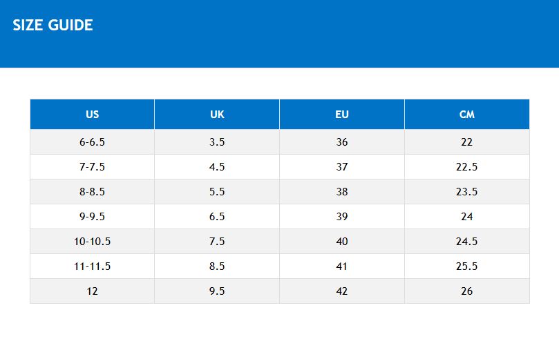Click the UK size 8.5 cell
Viewport: 559px width, 350px height.
click(x=217, y=266)
